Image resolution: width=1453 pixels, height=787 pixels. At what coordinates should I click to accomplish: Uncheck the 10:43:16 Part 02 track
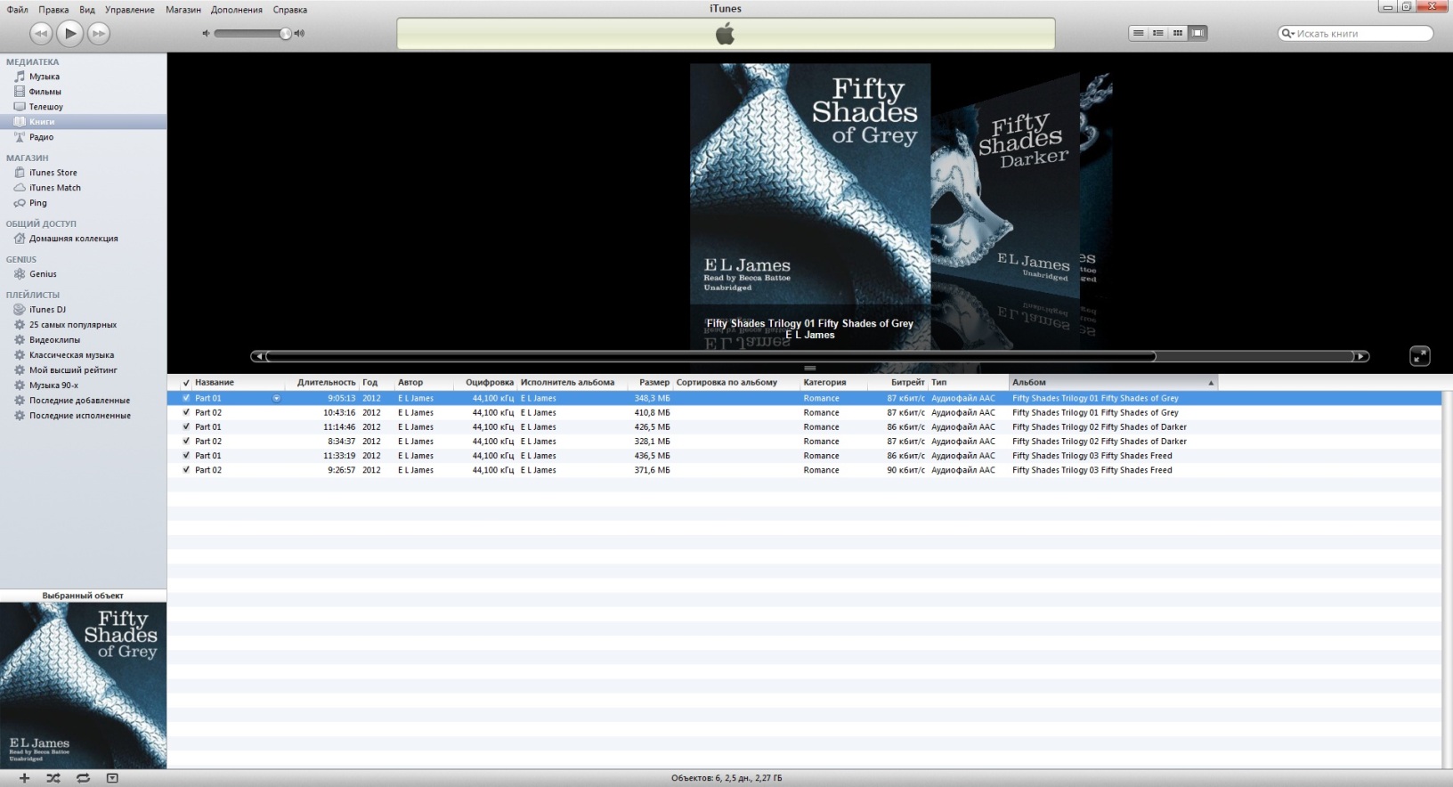[x=186, y=413]
